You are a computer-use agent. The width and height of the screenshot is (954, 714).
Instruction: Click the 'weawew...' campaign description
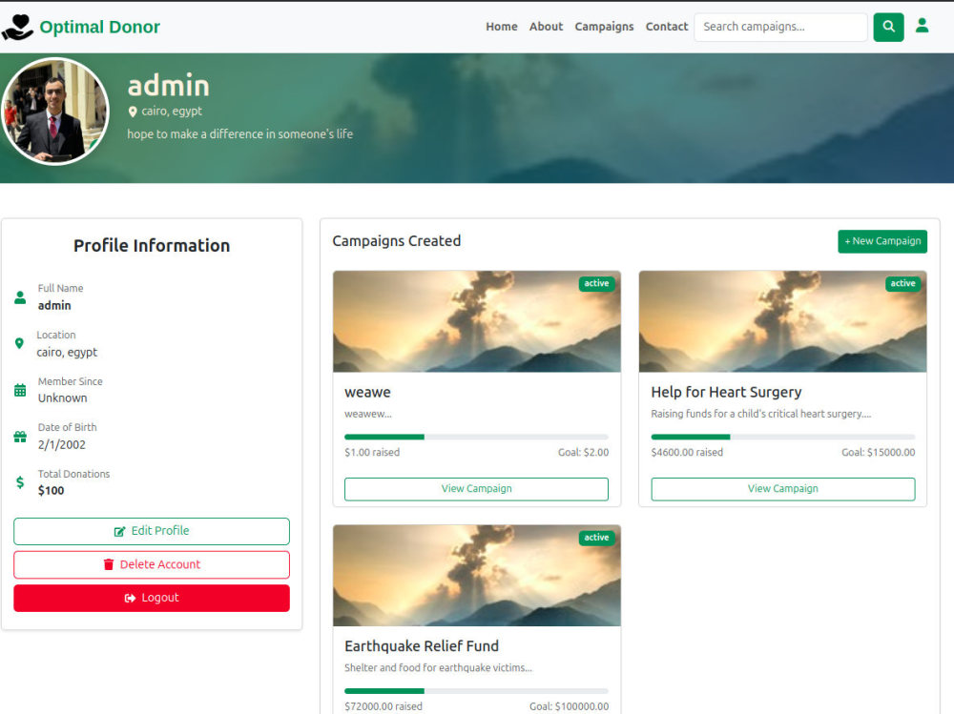click(x=368, y=414)
